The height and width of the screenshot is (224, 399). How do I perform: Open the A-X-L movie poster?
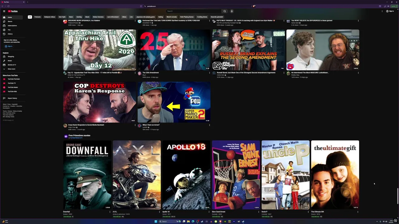(x=137, y=175)
